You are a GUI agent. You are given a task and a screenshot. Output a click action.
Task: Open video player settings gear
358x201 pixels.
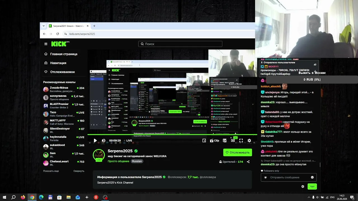[249, 141]
